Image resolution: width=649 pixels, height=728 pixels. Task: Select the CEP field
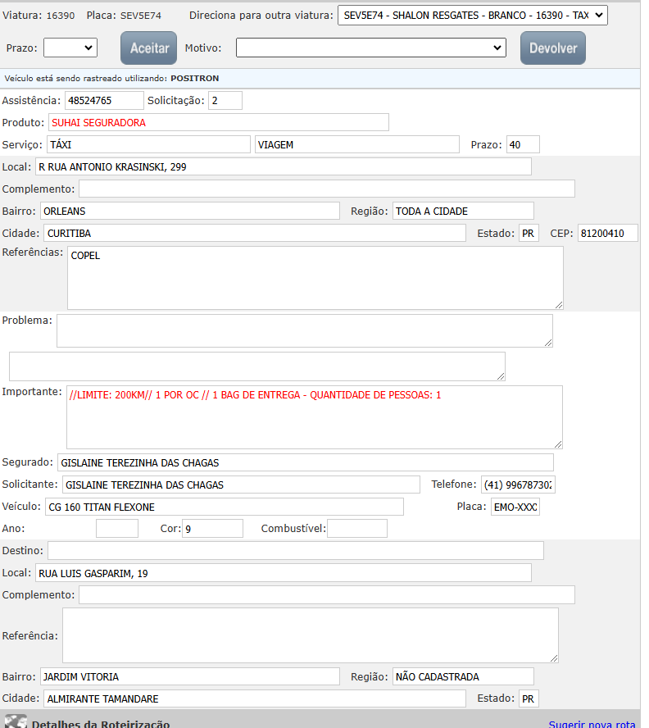pyautogui.click(x=606, y=234)
